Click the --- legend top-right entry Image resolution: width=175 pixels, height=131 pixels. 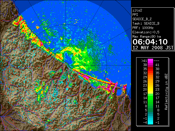click(x=156, y=61)
